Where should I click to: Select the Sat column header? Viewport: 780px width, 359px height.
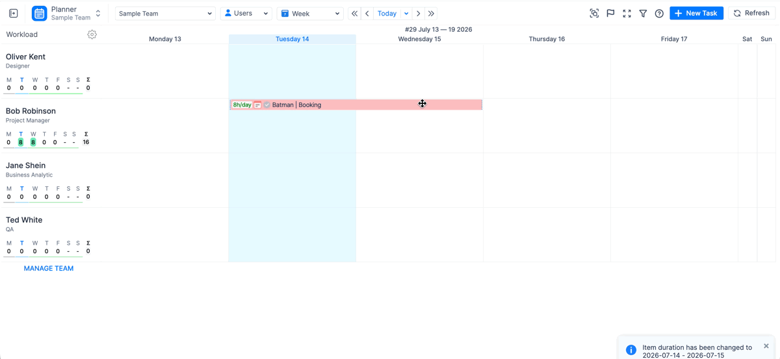[x=747, y=39]
